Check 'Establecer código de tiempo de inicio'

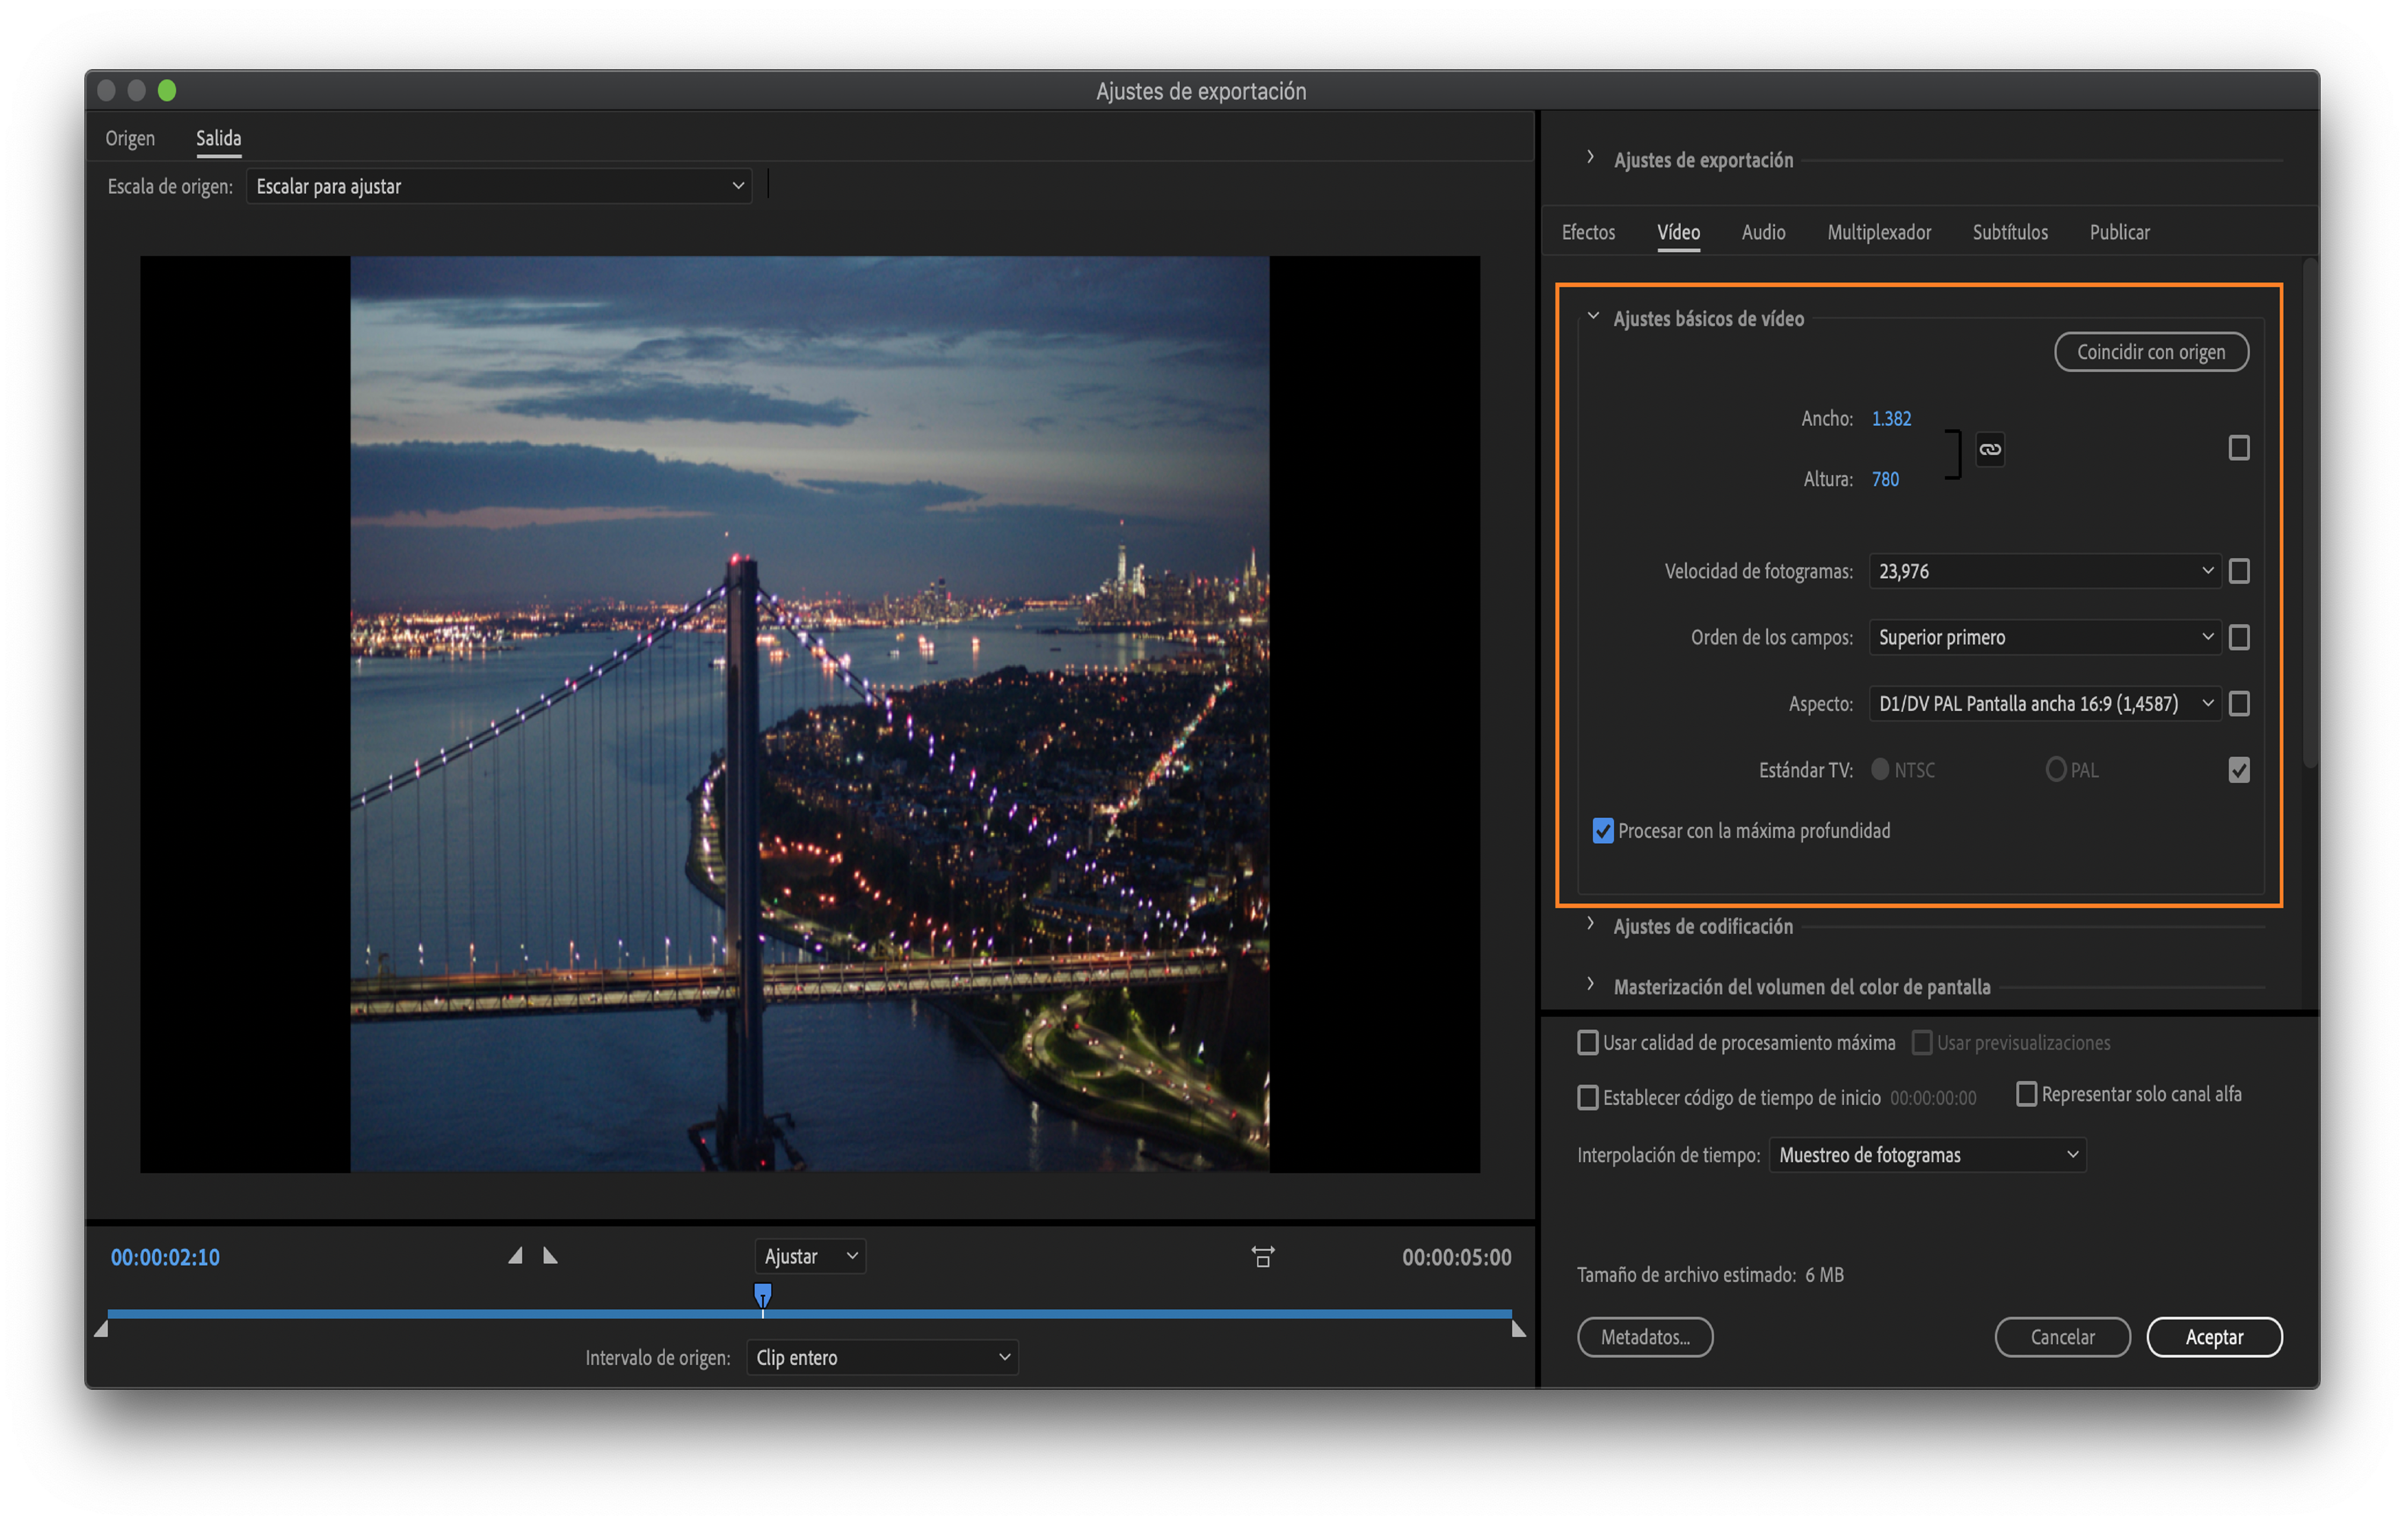pos(1588,1097)
